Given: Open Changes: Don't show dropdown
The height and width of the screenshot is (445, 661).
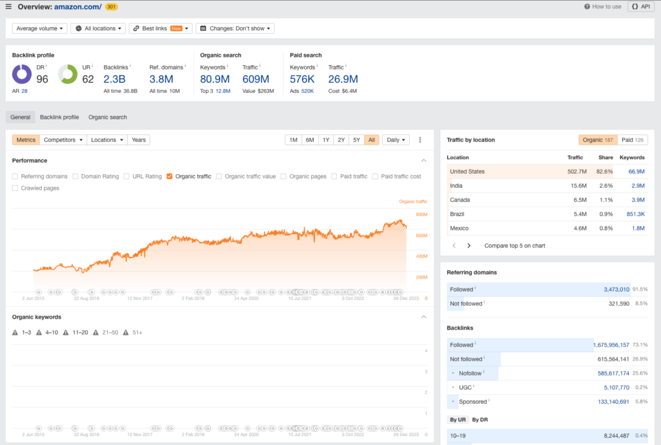Looking at the screenshot, I should click(235, 28).
